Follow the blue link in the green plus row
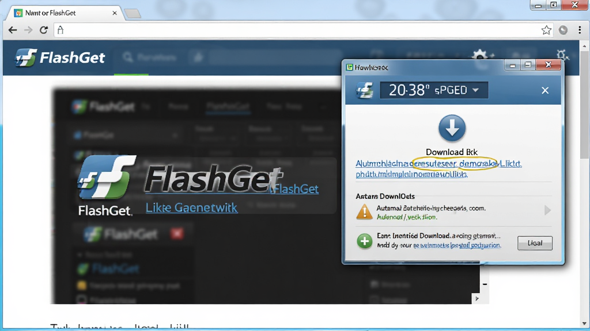 (x=457, y=245)
